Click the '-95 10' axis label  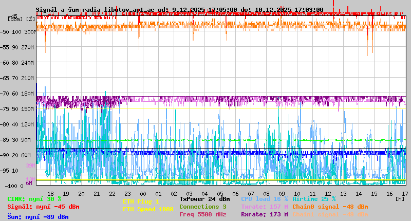click(x=9, y=171)
